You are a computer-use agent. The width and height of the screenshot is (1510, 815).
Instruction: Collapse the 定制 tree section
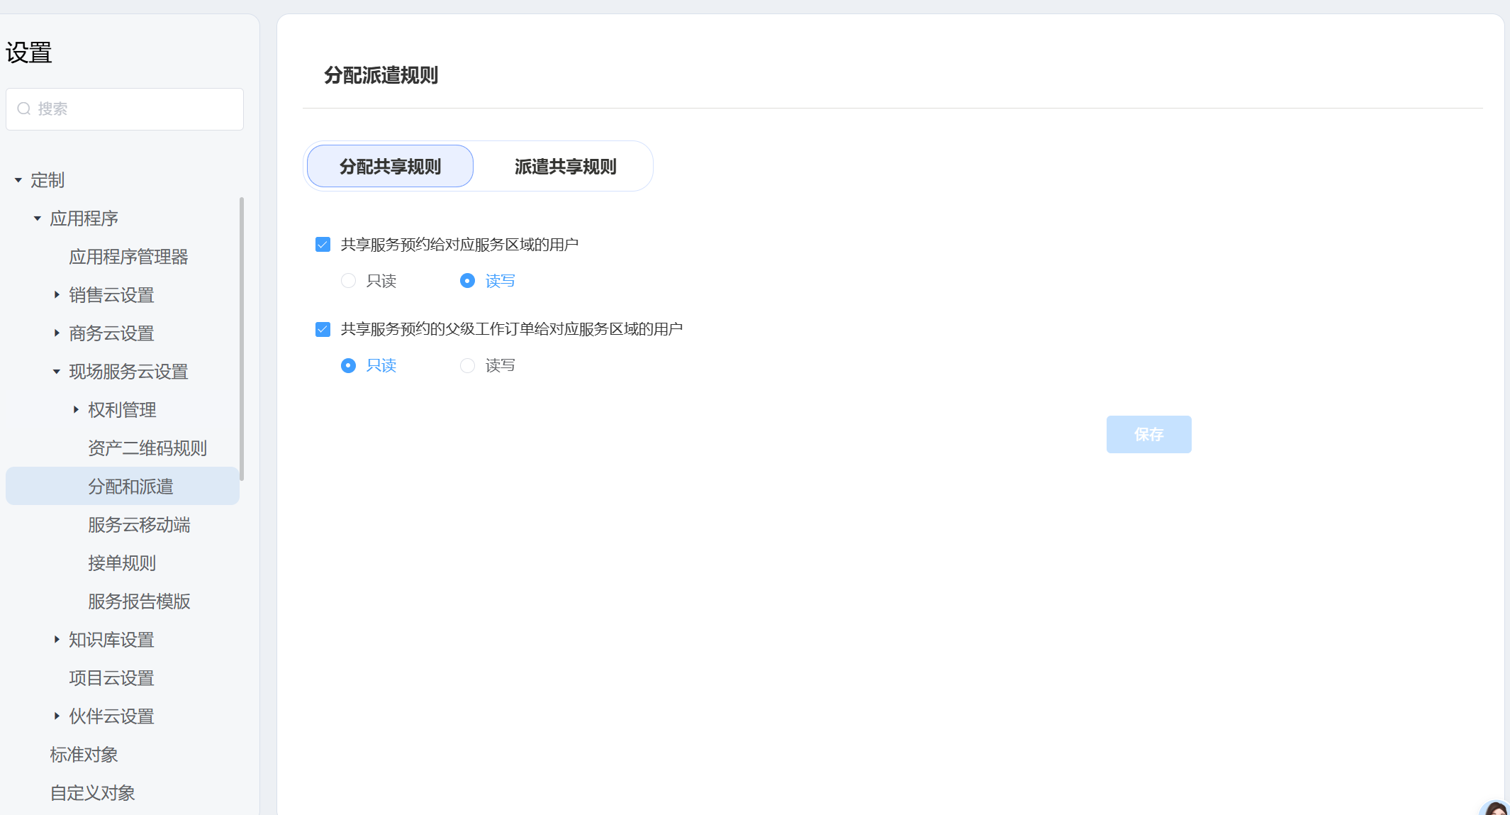click(18, 180)
